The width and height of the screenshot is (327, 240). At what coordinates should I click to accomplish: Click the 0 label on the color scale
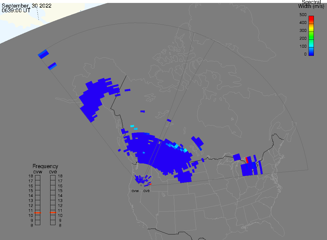click(305, 54)
